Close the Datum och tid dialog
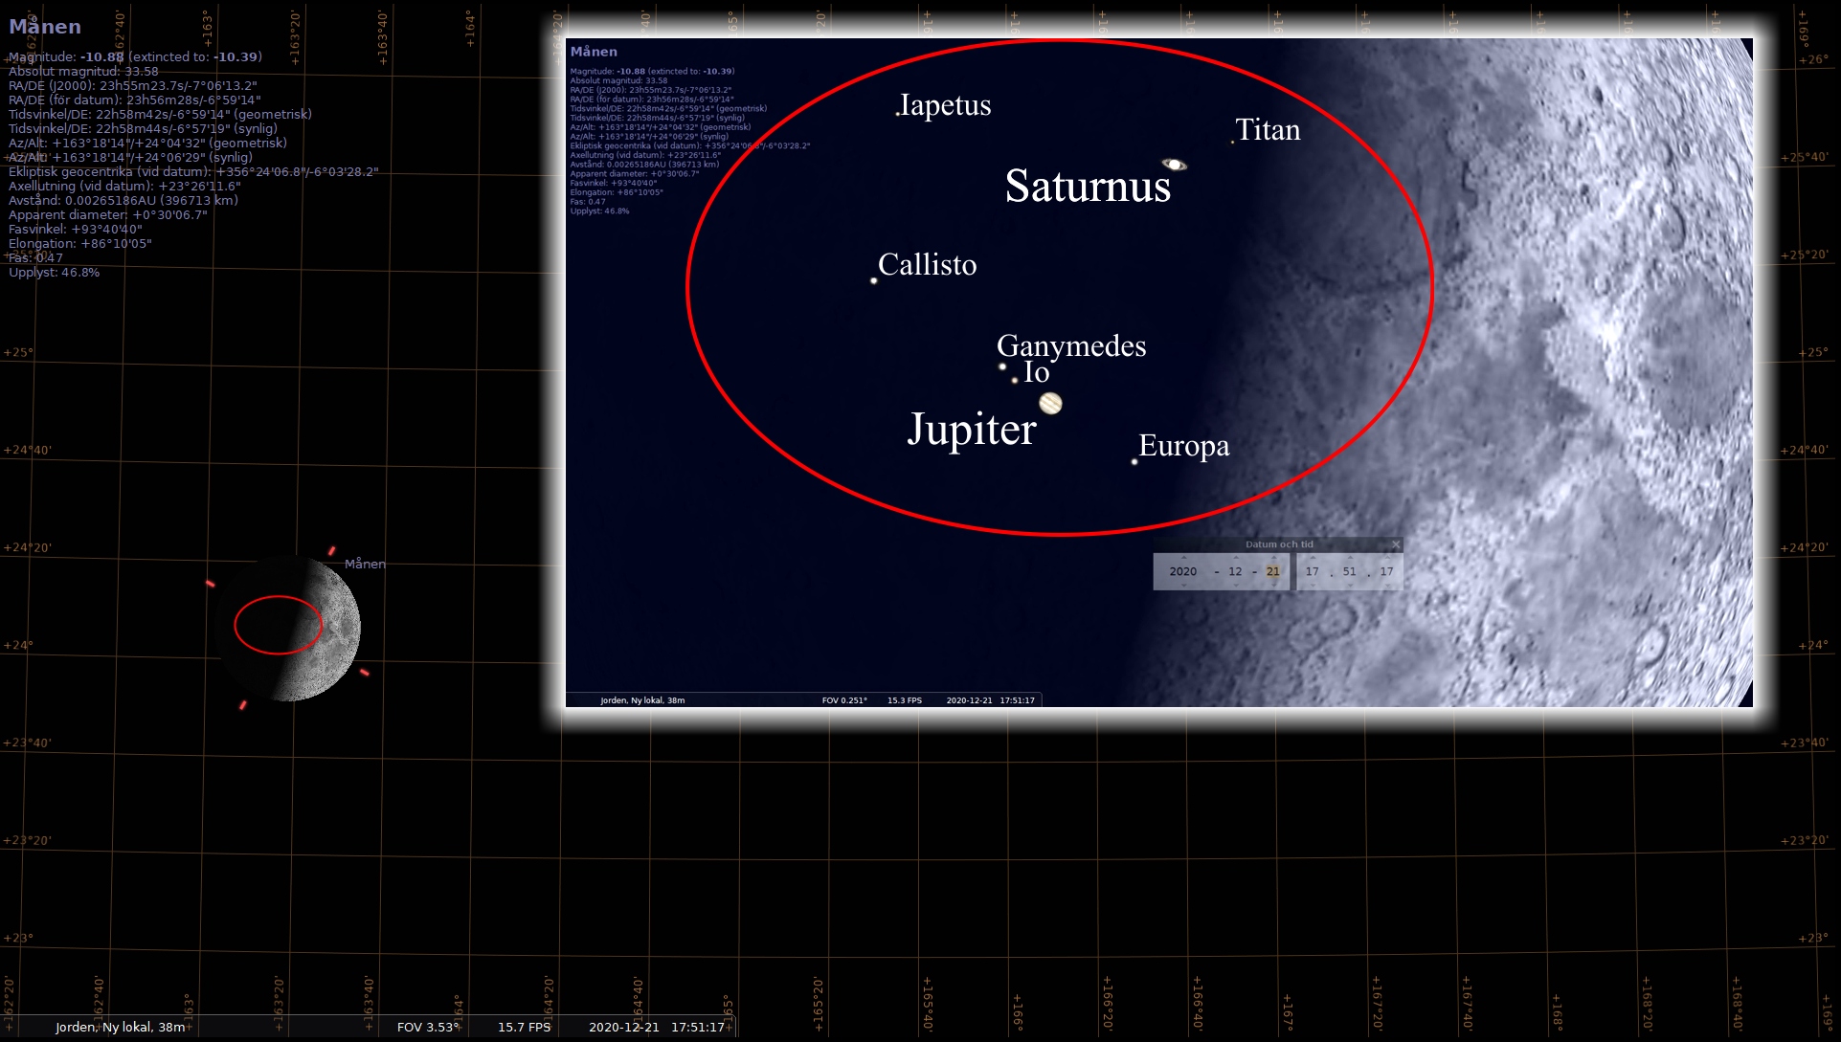 point(1396,544)
